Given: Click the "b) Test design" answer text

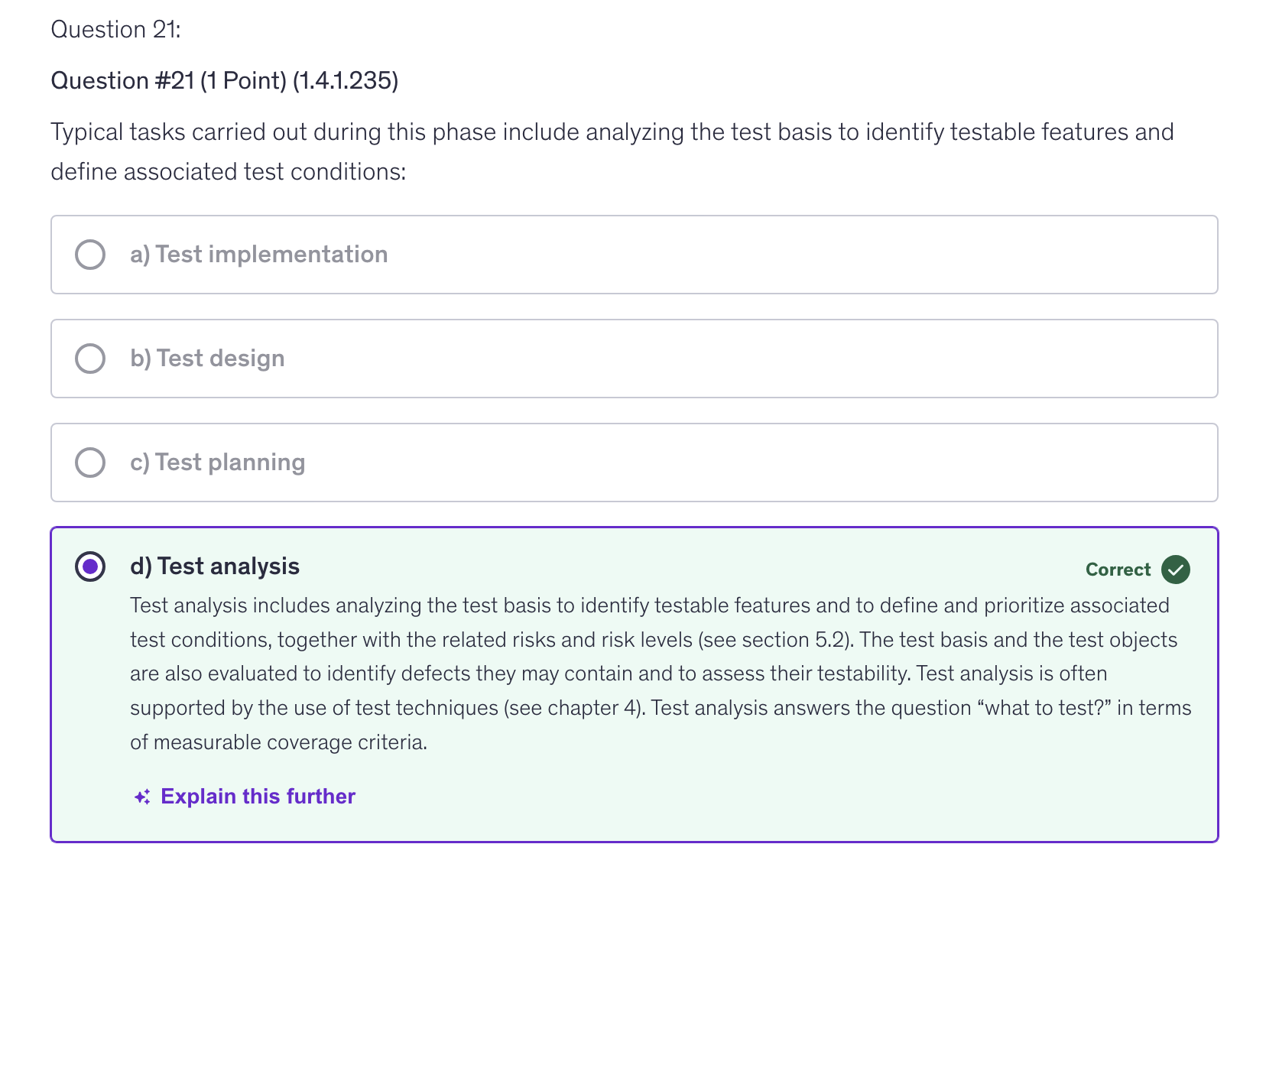Looking at the screenshot, I should tap(207, 359).
